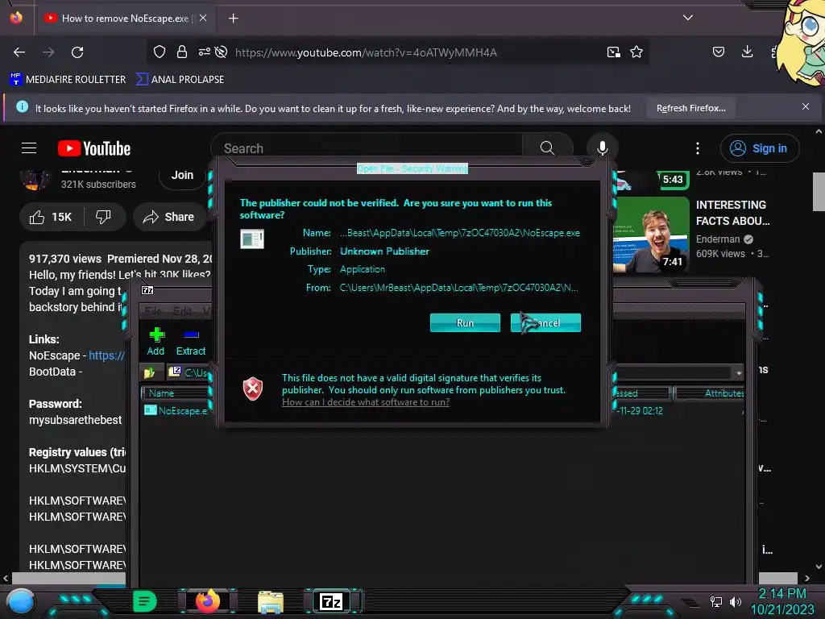Viewport: 825px width, 619px height.
Task: Click the site security padlock icon
Action: click(182, 52)
